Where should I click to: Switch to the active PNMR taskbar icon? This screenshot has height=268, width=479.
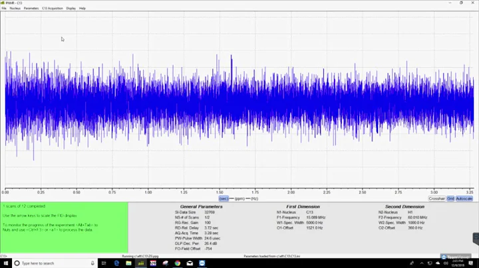point(141,263)
